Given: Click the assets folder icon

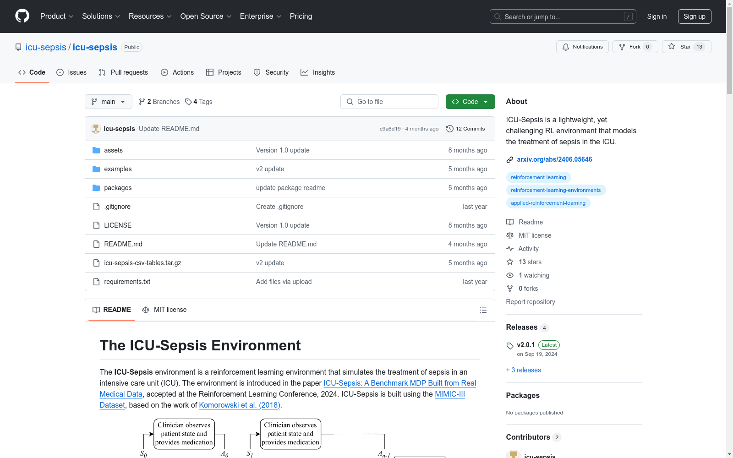Looking at the screenshot, I should 96,150.
